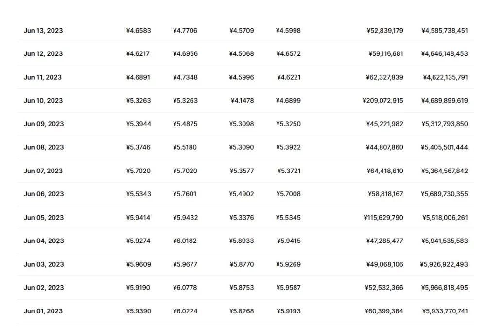Select the Jun 05, 2023 date cell
This screenshot has height=327, width=486.
coord(44,218)
